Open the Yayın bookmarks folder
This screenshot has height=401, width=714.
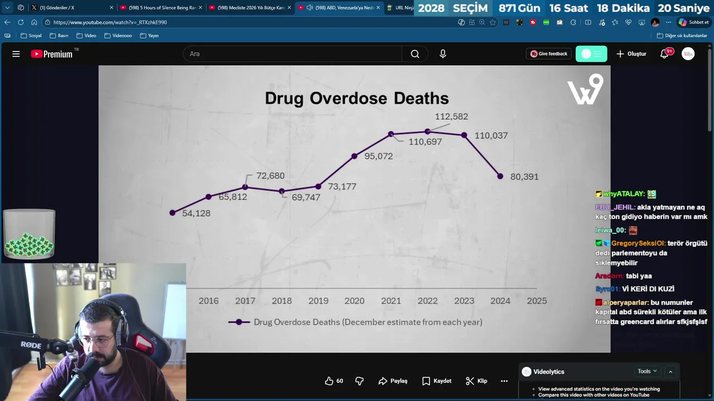149,36
